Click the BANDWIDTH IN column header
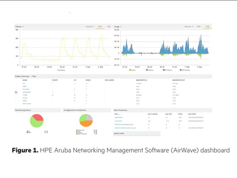Image resolution: width=237 pixels, height=178 pixels. [142, 80]
